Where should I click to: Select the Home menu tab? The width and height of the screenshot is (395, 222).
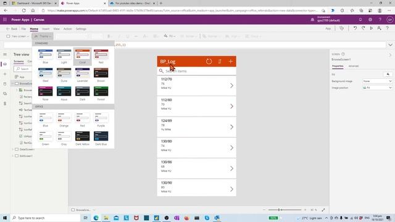[34, 29]
